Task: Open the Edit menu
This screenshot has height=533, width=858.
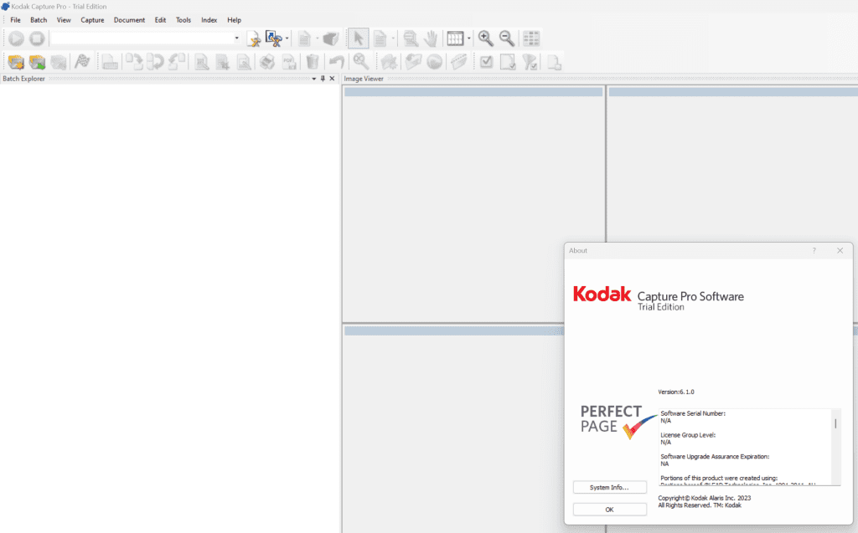Action: click(x=160, y=20)
